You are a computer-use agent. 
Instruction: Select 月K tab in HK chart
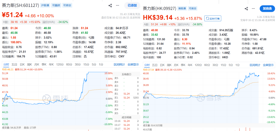click(x=176, y=65)
